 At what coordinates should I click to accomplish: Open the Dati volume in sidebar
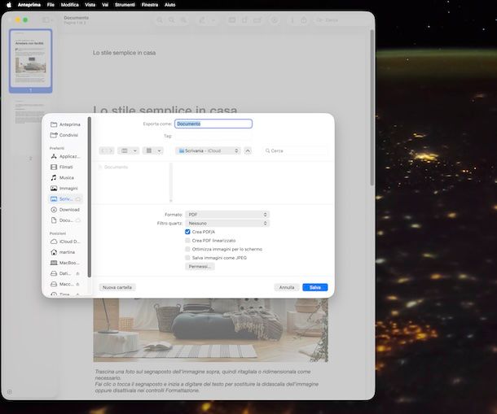pos(61,273)
